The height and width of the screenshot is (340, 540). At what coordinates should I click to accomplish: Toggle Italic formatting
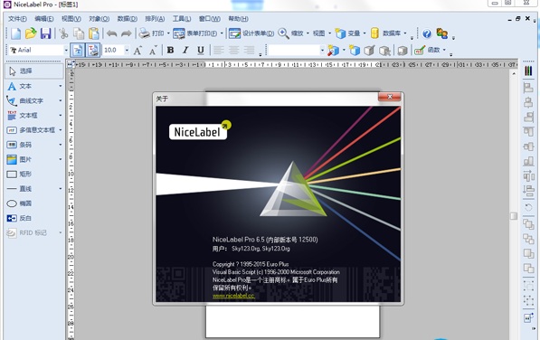[185, 51]
